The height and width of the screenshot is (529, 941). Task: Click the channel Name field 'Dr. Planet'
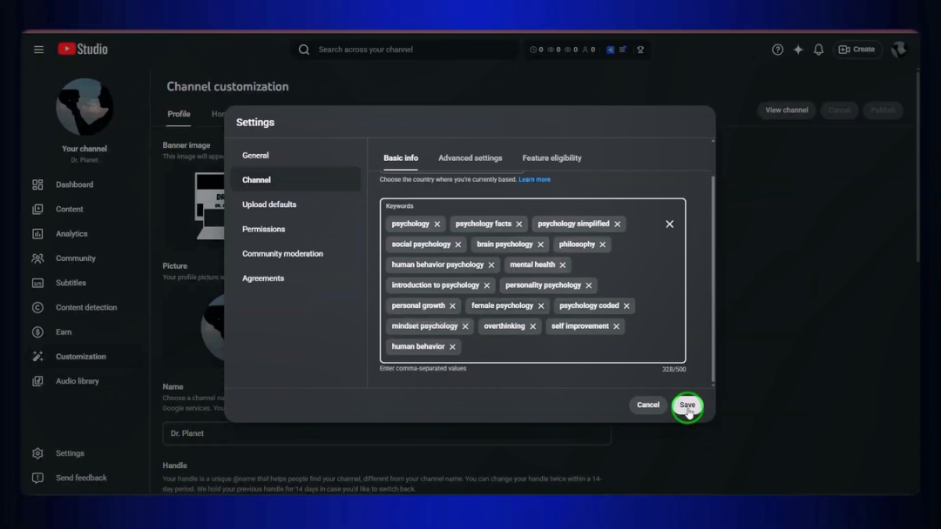click(387, 433)
